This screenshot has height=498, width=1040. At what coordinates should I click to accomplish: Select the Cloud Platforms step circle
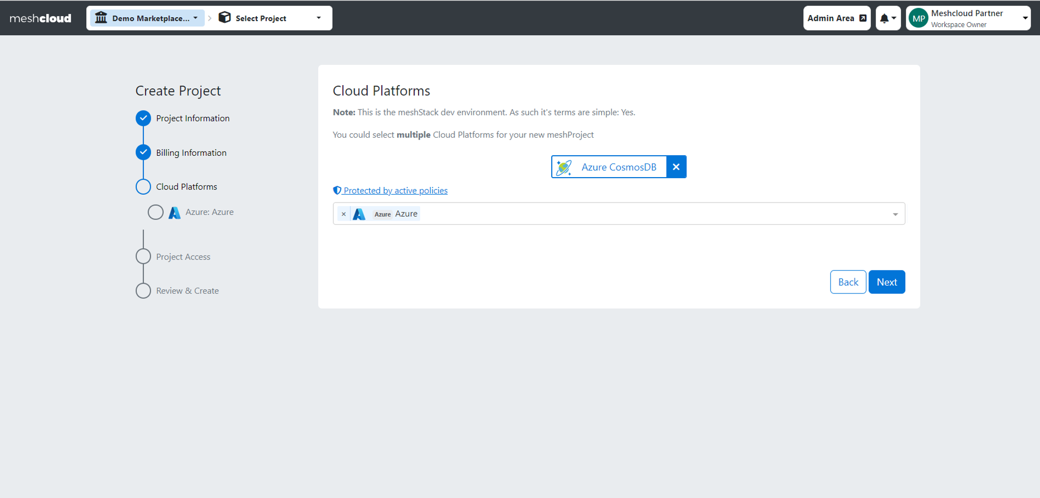pos(143,186)
